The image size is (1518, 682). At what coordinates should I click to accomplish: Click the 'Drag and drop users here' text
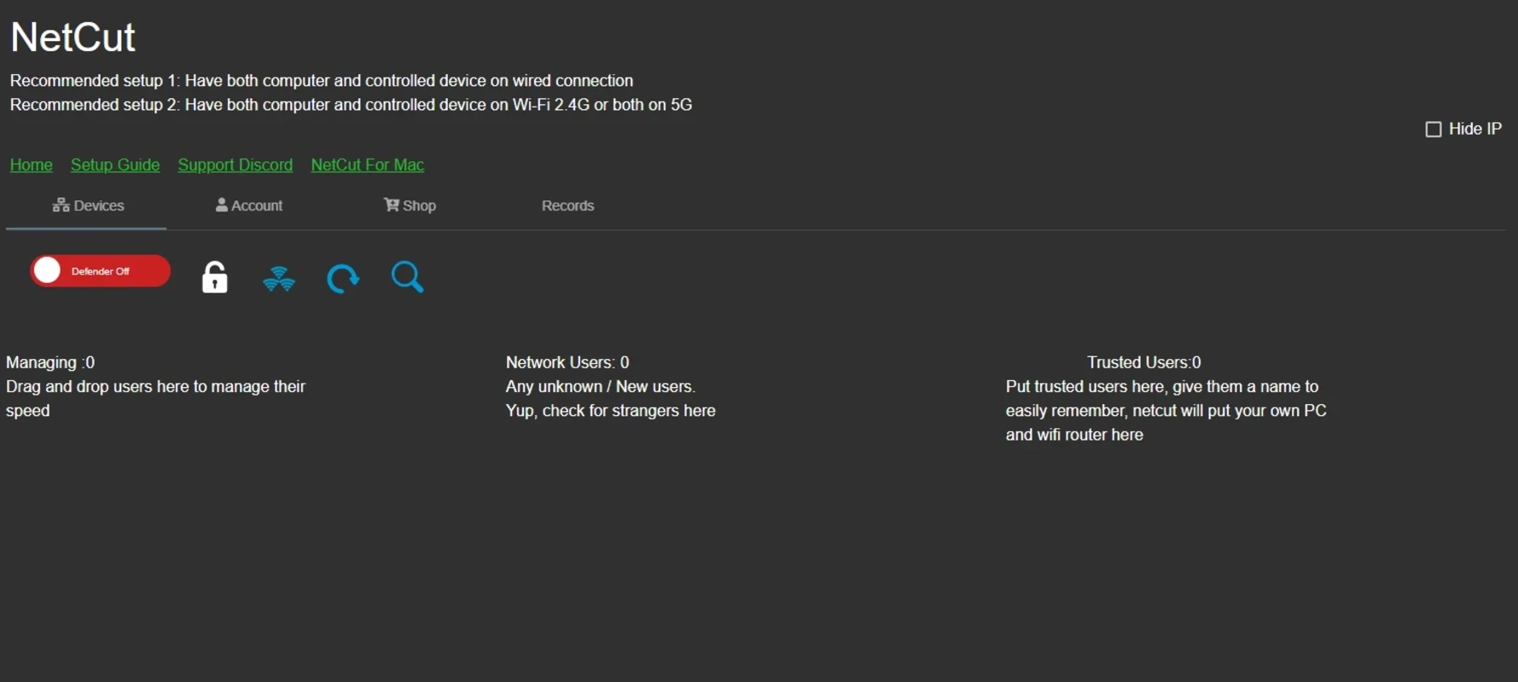pos(155,387)
